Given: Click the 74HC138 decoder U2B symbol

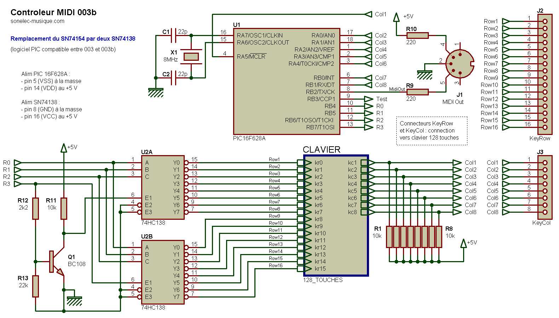Looking at the screenshot, I should click(x=163, y=272).
